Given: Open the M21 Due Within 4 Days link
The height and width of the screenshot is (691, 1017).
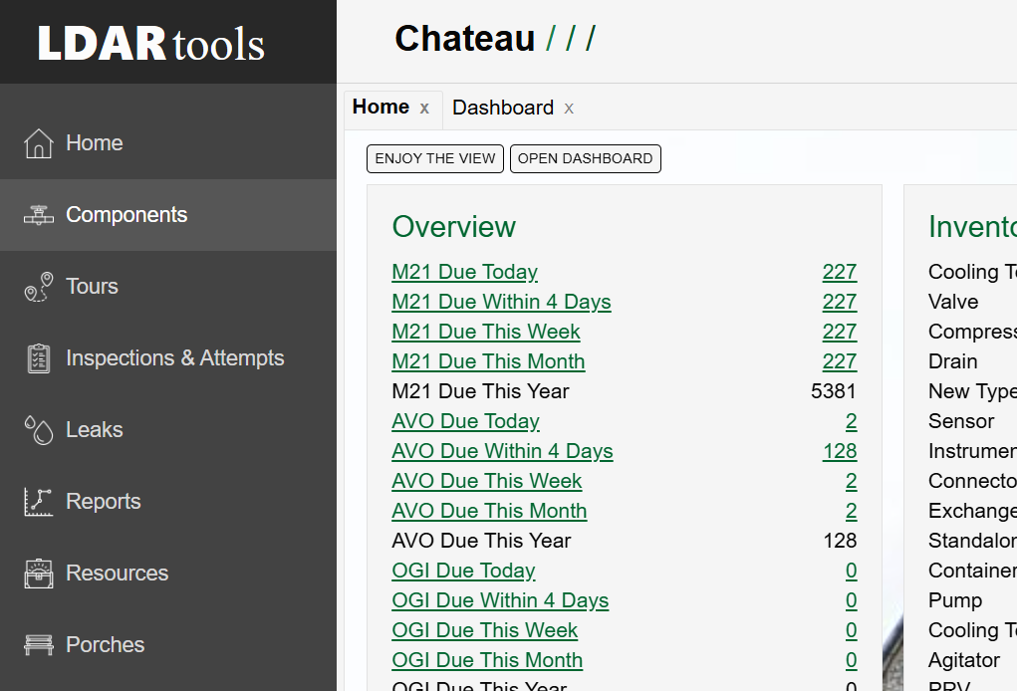Looking at the screenshot, I should [501, 302].
